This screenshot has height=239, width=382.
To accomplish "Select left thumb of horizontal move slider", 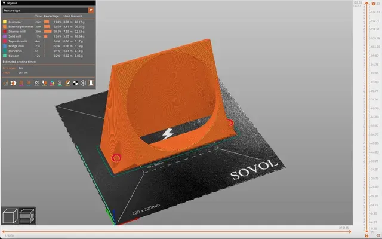I will pyautogui.click(x=4, y=232).
